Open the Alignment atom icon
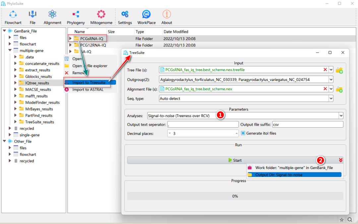This screenshot has height=224, width=358. coord(52,14)
